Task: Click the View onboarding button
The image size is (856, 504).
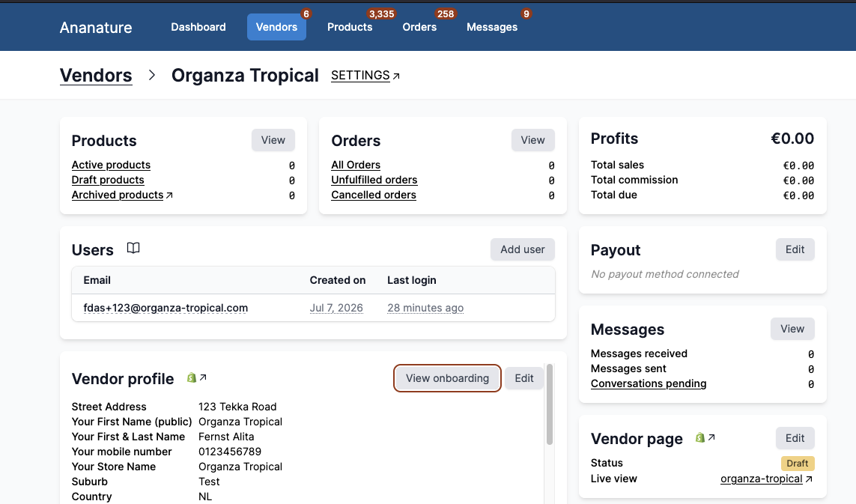Action: tap(447, 378)
